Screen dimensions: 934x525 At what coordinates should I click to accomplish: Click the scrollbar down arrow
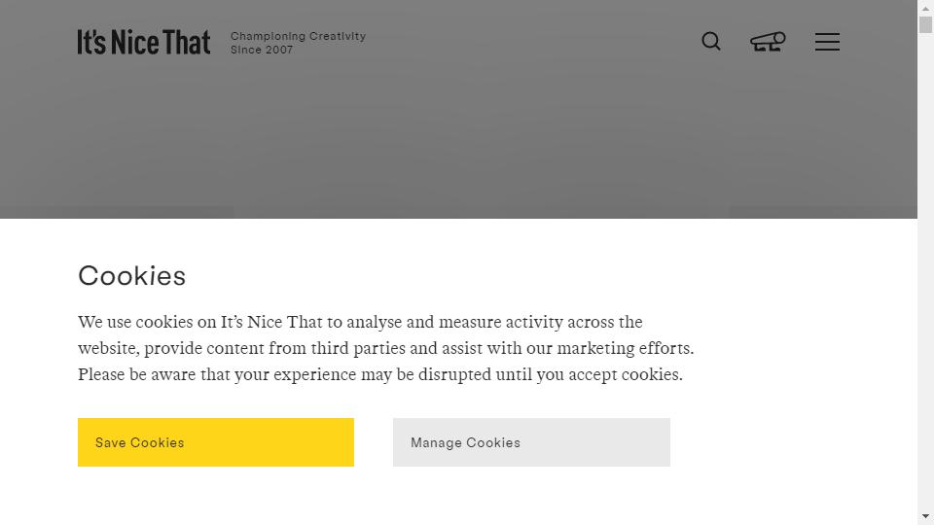tap(925, 516)
